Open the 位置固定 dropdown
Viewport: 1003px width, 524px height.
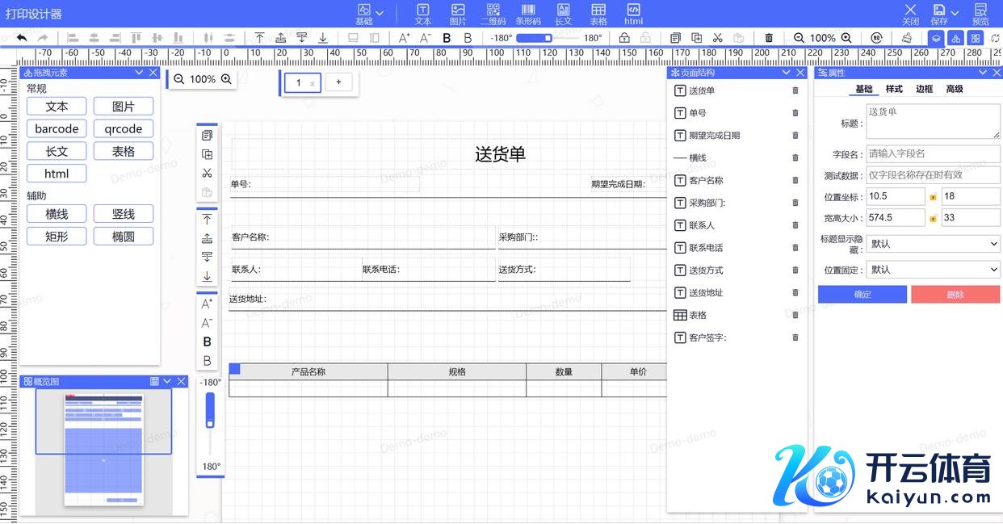click(x=934, y=270)
